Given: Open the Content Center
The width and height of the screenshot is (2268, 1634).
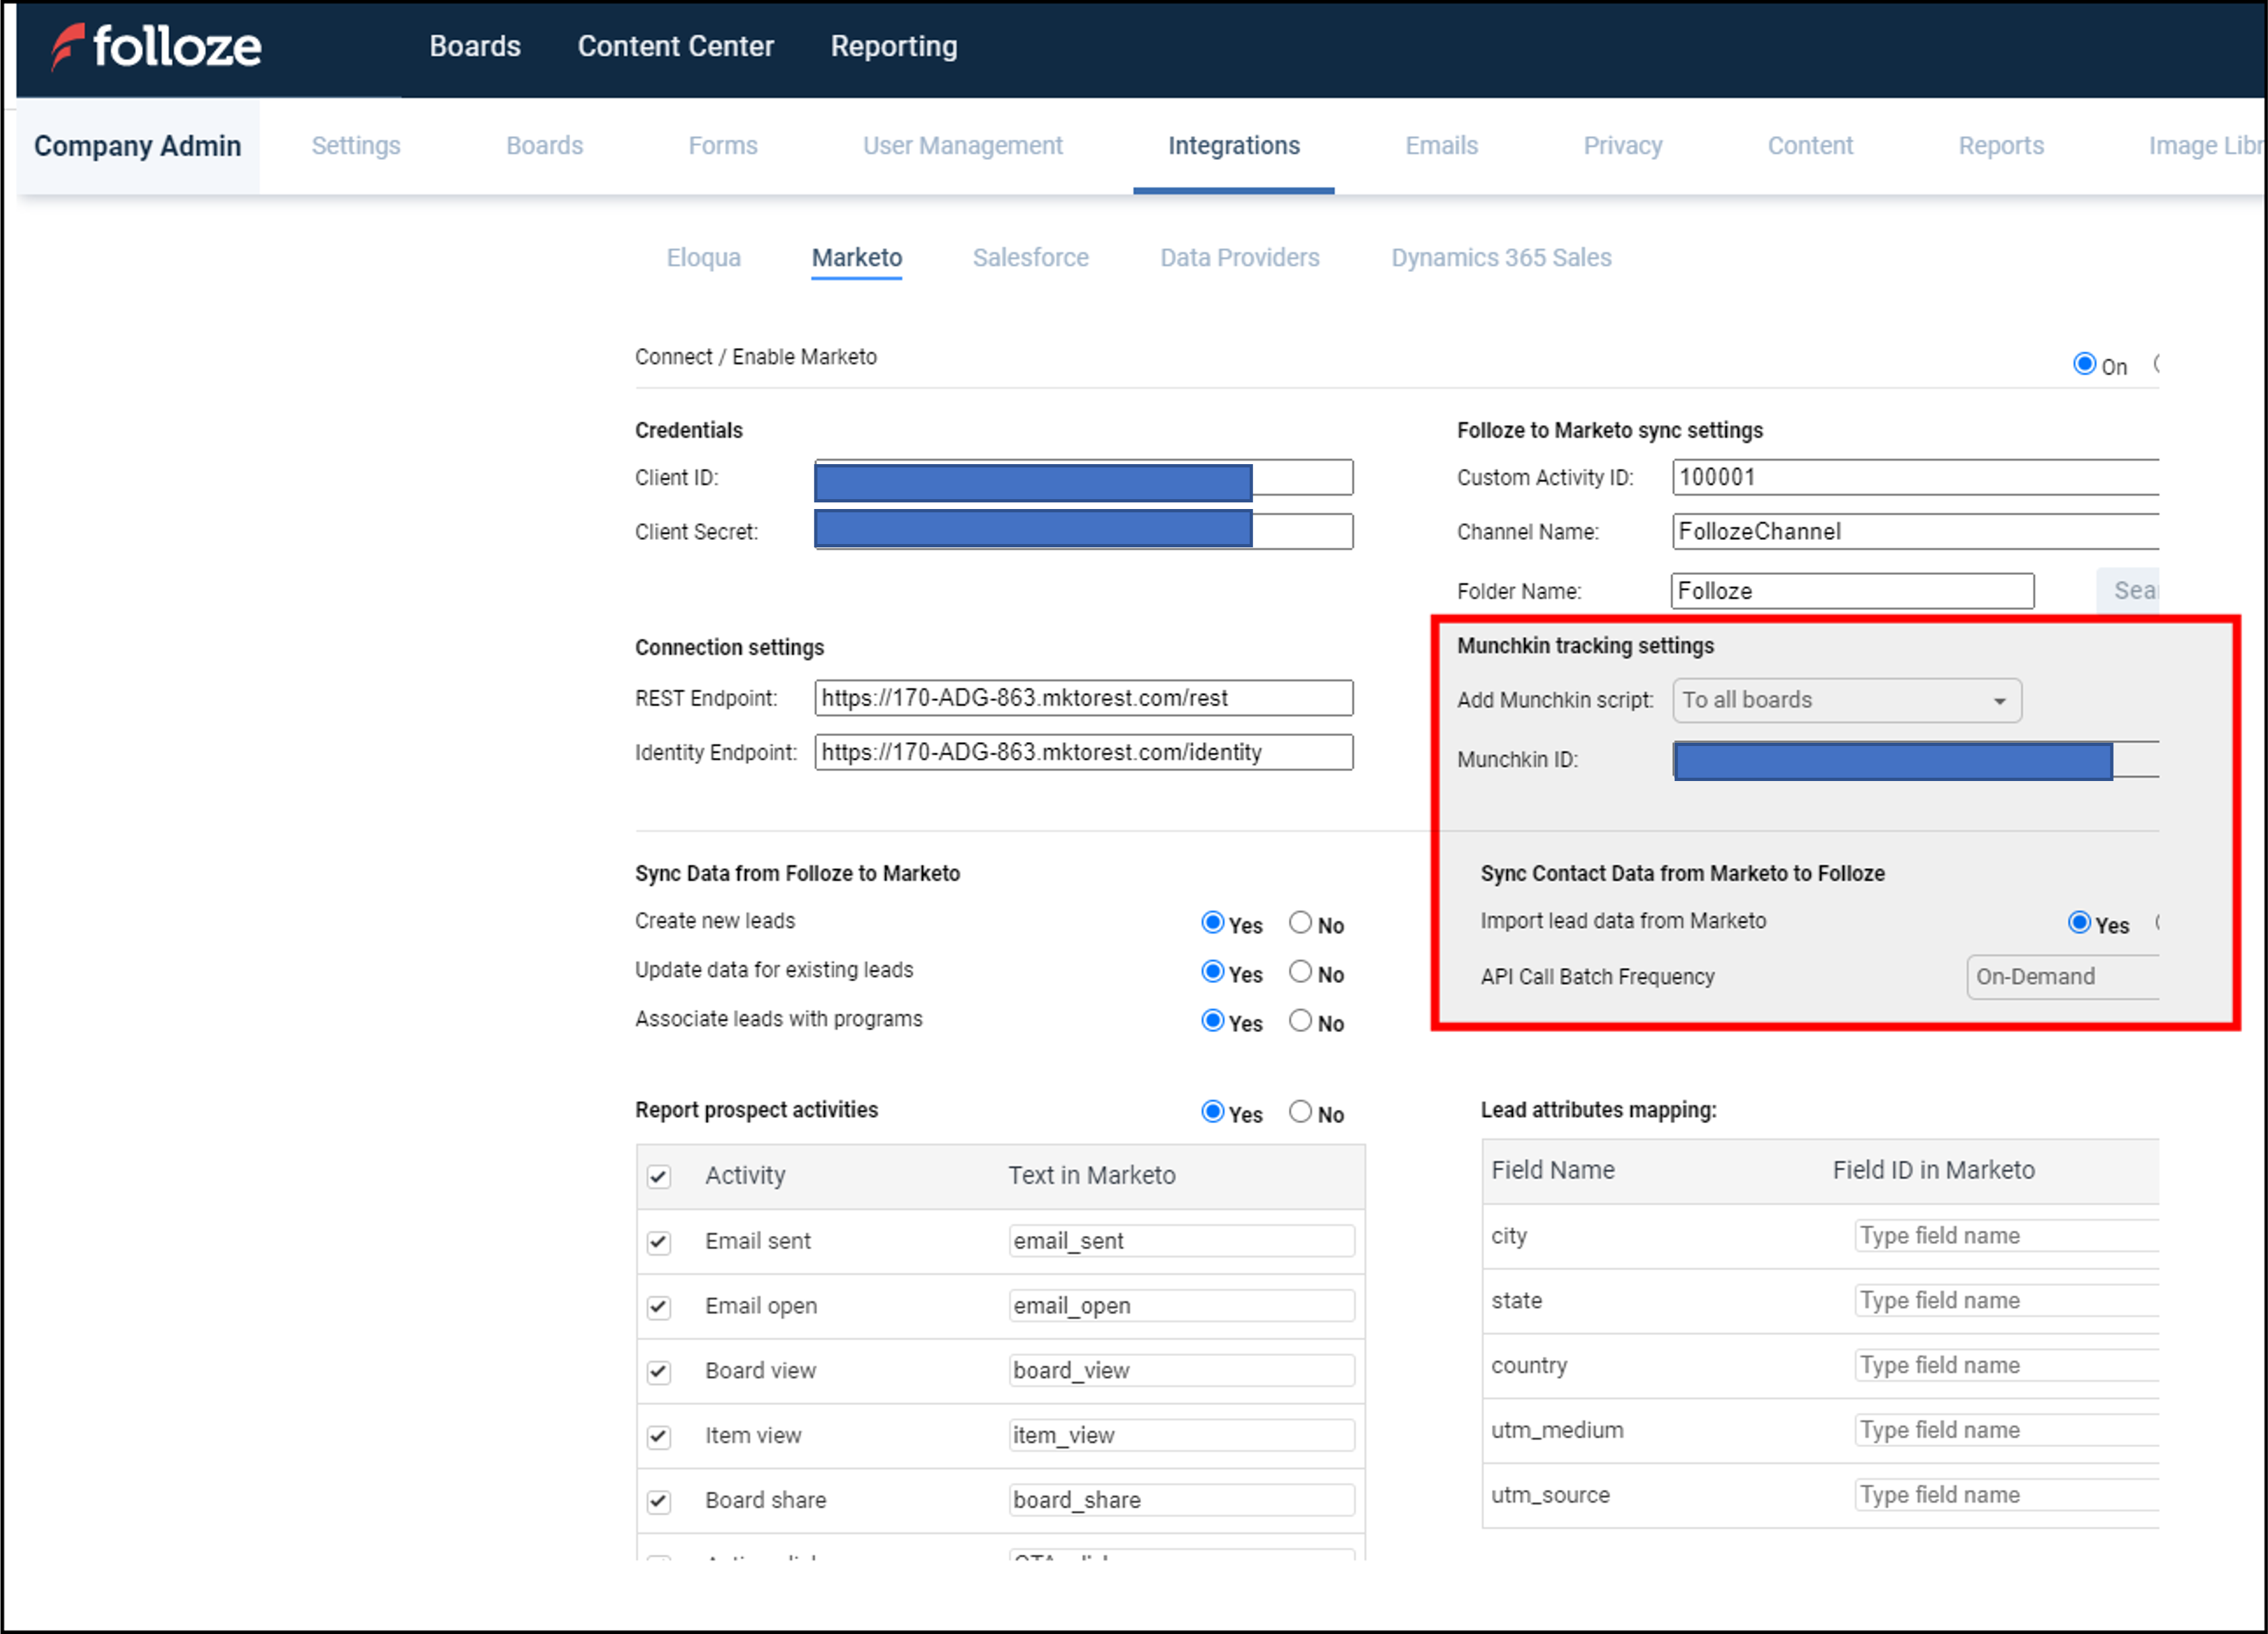Looking at the screenshot, I should [x=676, y=46].
